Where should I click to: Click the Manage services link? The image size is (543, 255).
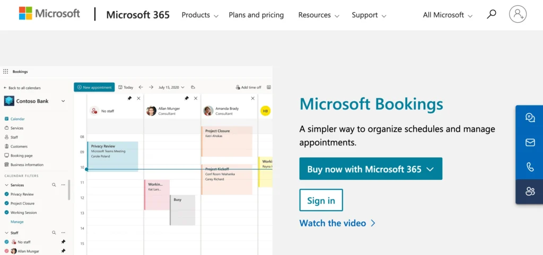17,222
